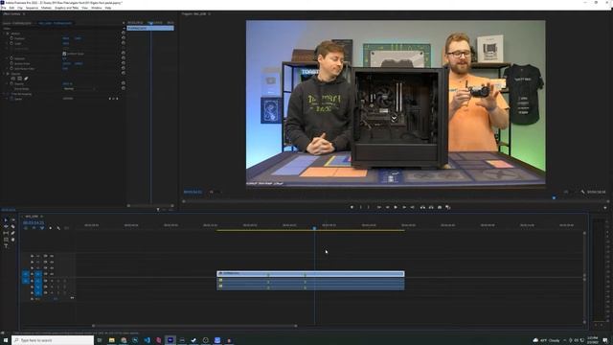Viewport: 613px width, 345px height.
Task: Add a marker in the timeline header
Action: coord(50,228)
